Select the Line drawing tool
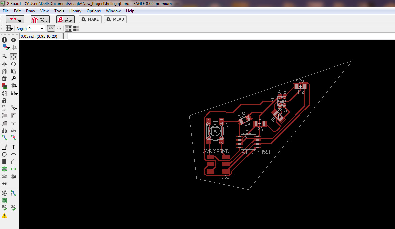Viewport: 395px width, 229px height. pyautogui.click(x=4, y=147)
